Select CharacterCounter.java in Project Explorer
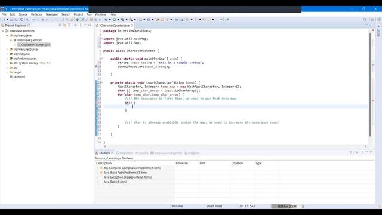The width and height of the screenshot is (382, 215). click(34, 45)
